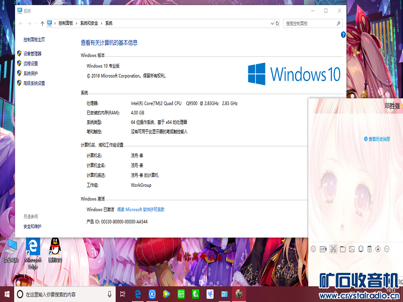The height and width of the screenshot is (302, 403).
Task: Open the red packet money icon in chat
Action: tap(369, 249)
